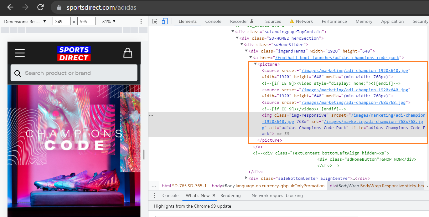Toggle the device toolbar icon
The image size is (429, 217).
pyautogui.click(x=165, y=21)
